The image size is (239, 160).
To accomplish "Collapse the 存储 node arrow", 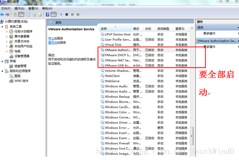I will click(x=2, y=61).
